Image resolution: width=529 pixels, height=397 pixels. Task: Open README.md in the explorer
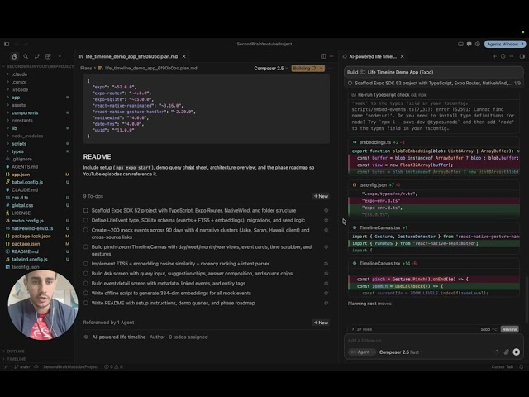(x=25, y=251)
